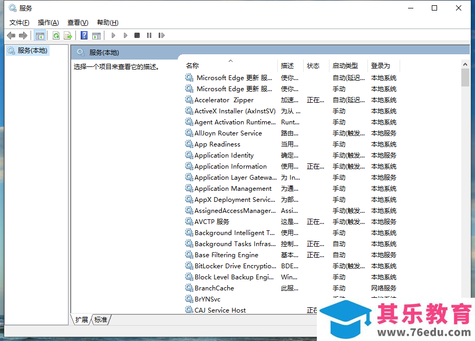Select AssignedAccessManager service
Viewport: 475px width, 341px height.
coord(235,210)
